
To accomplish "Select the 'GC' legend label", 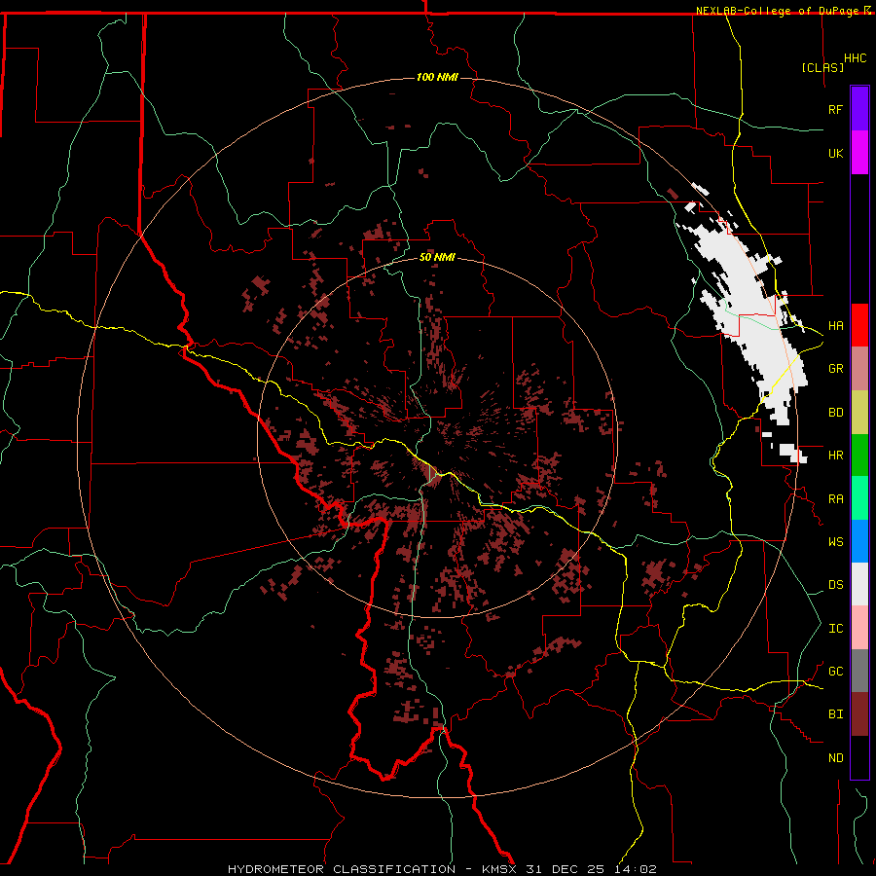I will [835, 672].
